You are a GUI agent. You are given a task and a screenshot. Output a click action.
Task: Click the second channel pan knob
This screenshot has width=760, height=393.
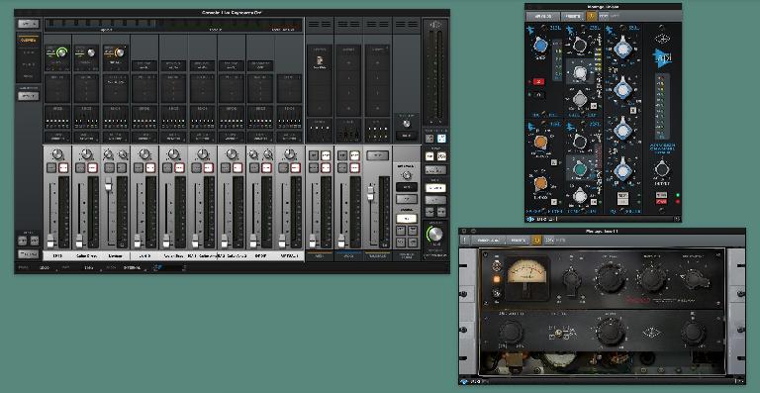tap(86, 154)
